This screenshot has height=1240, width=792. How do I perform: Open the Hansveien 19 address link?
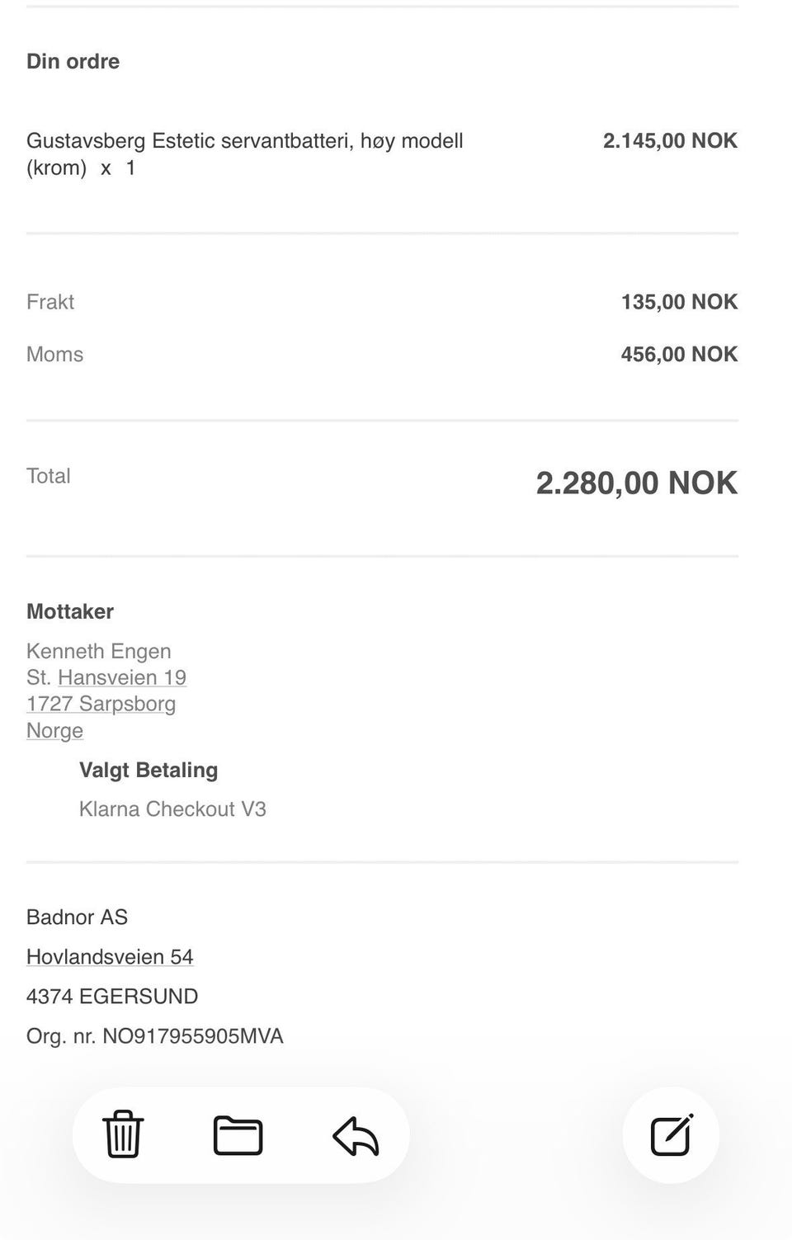pyautogui.click(x=122, y=677)
